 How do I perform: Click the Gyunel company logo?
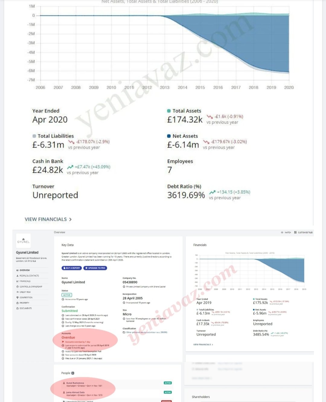23,241
